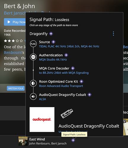Click the Play Now button

(x=15, y=22)
